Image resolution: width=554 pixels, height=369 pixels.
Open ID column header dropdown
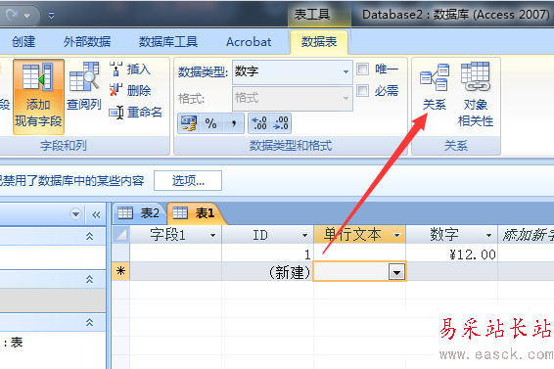[x=304, y=235]
